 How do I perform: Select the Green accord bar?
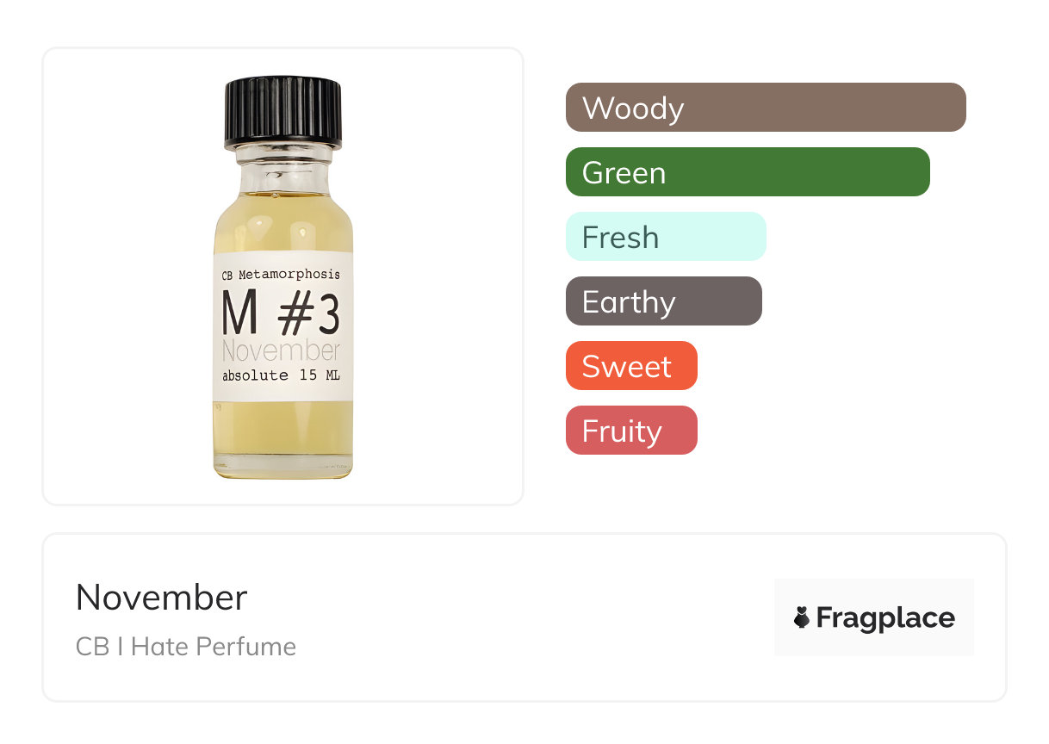(x=747, y=172)
